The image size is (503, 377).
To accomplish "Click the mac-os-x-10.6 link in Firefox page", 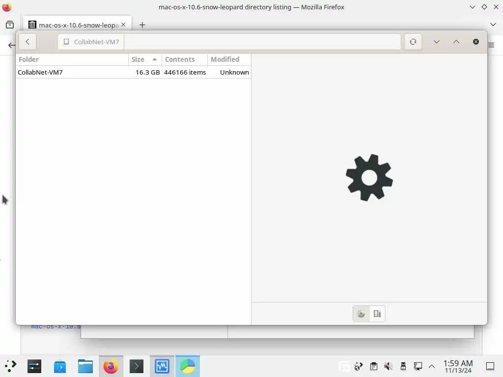I will [x=56, y=327].
